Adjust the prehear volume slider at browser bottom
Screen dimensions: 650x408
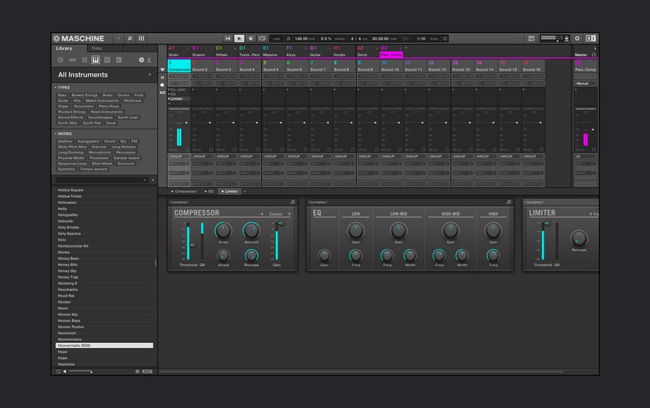tap(80, 371)
